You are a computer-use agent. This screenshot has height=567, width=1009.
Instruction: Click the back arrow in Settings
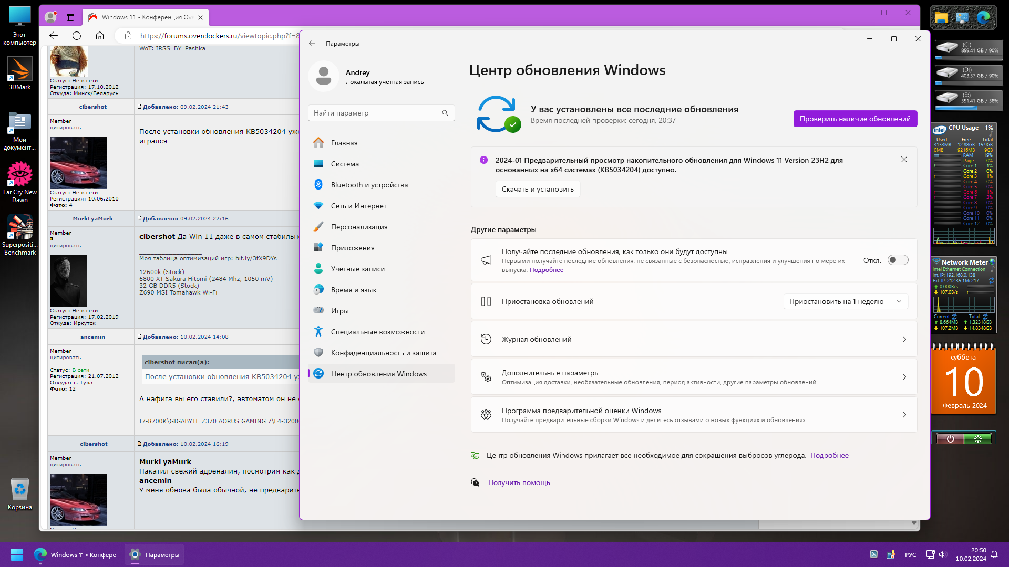(312, 44)
